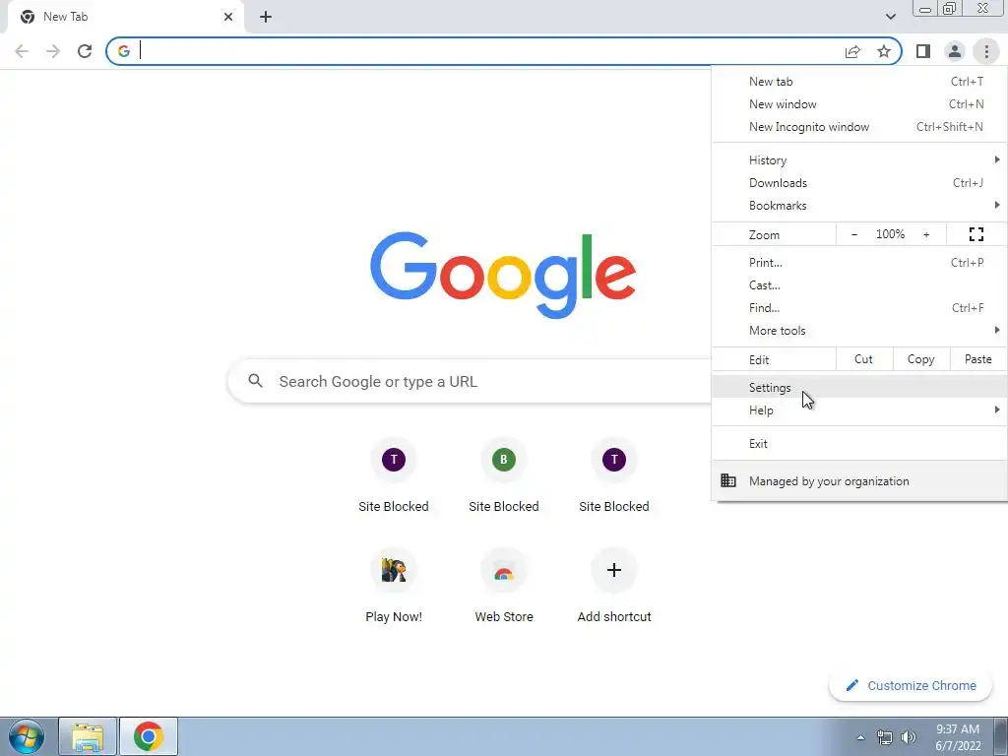This screenshot has height=756, width=1008.
Task: Click the Google logo
Action: click(x=503, y=276)
